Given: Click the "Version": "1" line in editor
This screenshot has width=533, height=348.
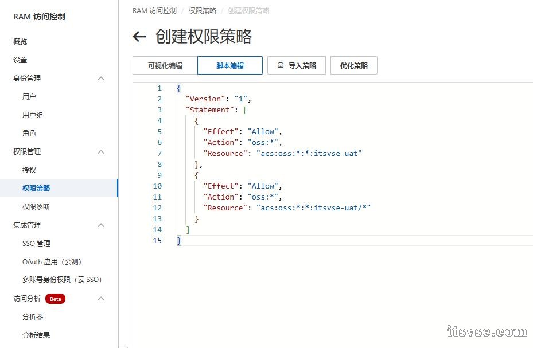Looking at the screenshot, I should 218,99.
